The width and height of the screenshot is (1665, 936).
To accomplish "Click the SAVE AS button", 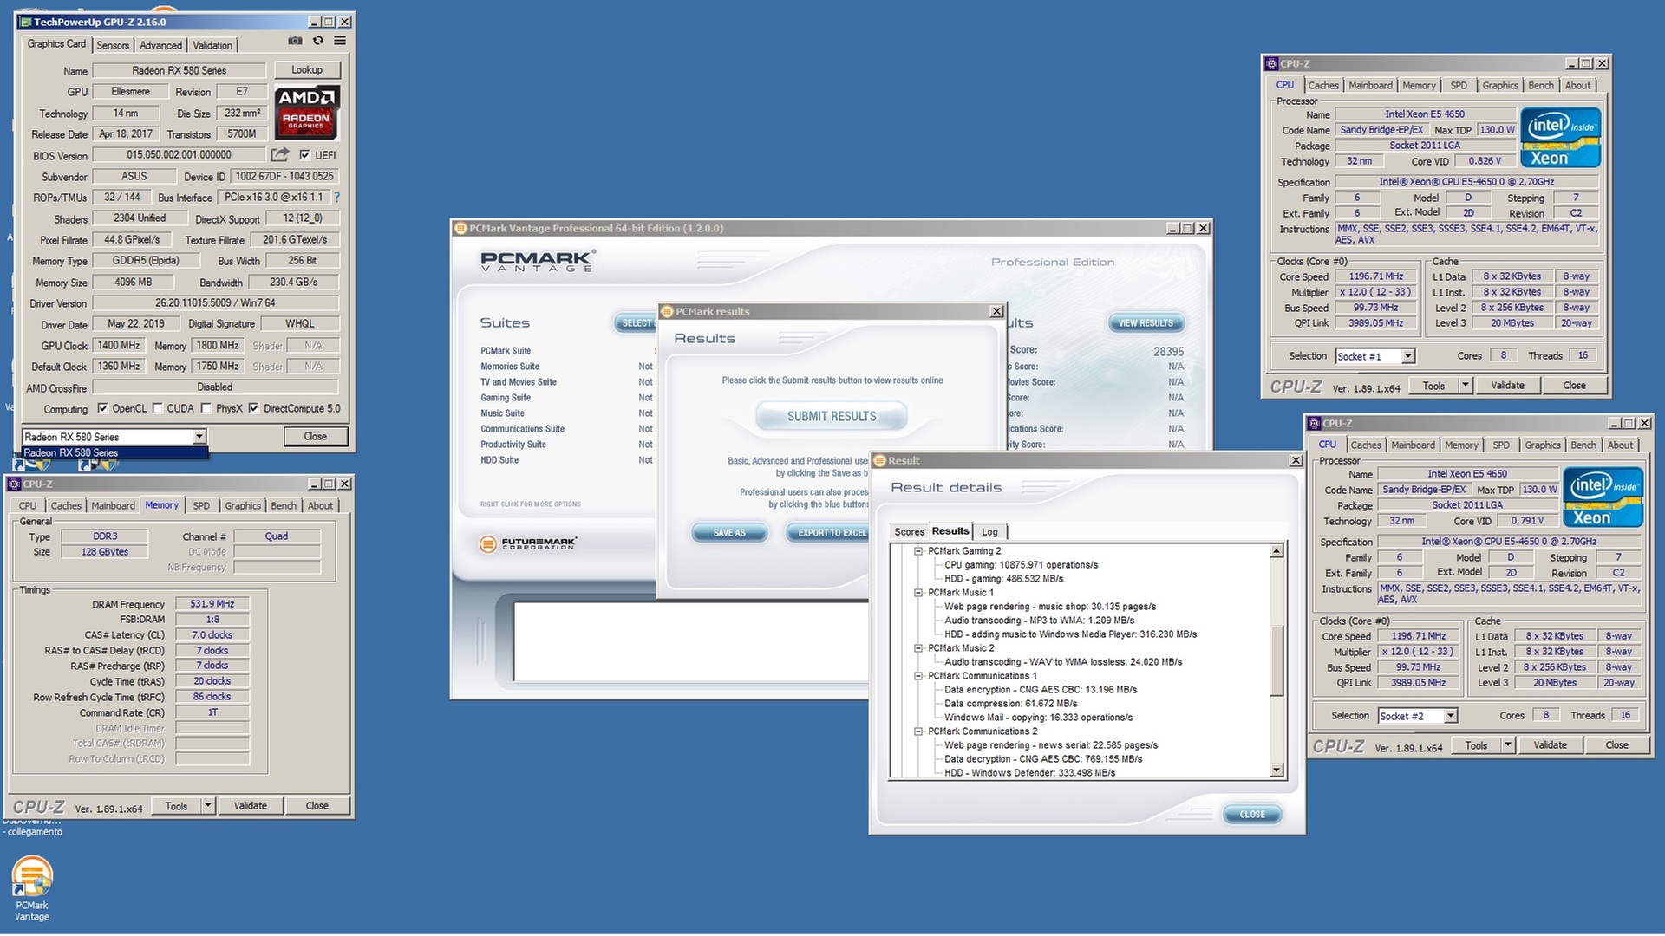I will click(729, 532).
